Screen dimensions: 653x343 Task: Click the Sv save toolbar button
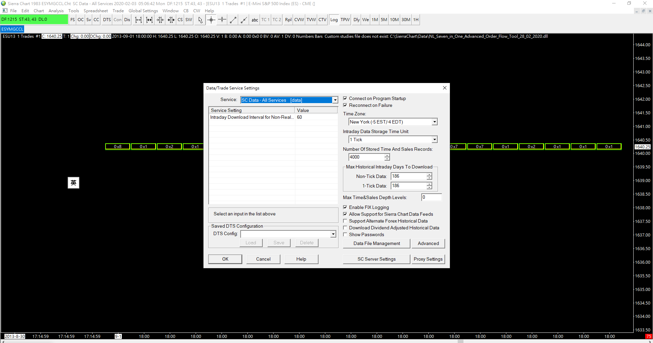[89, 20]
